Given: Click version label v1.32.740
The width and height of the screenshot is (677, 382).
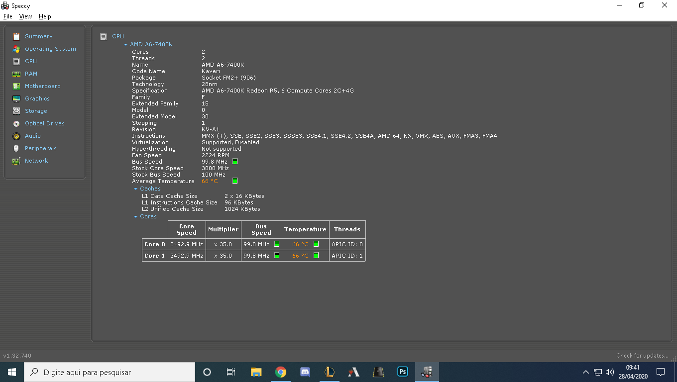Looking at the screenshot, I should [17, 356].
